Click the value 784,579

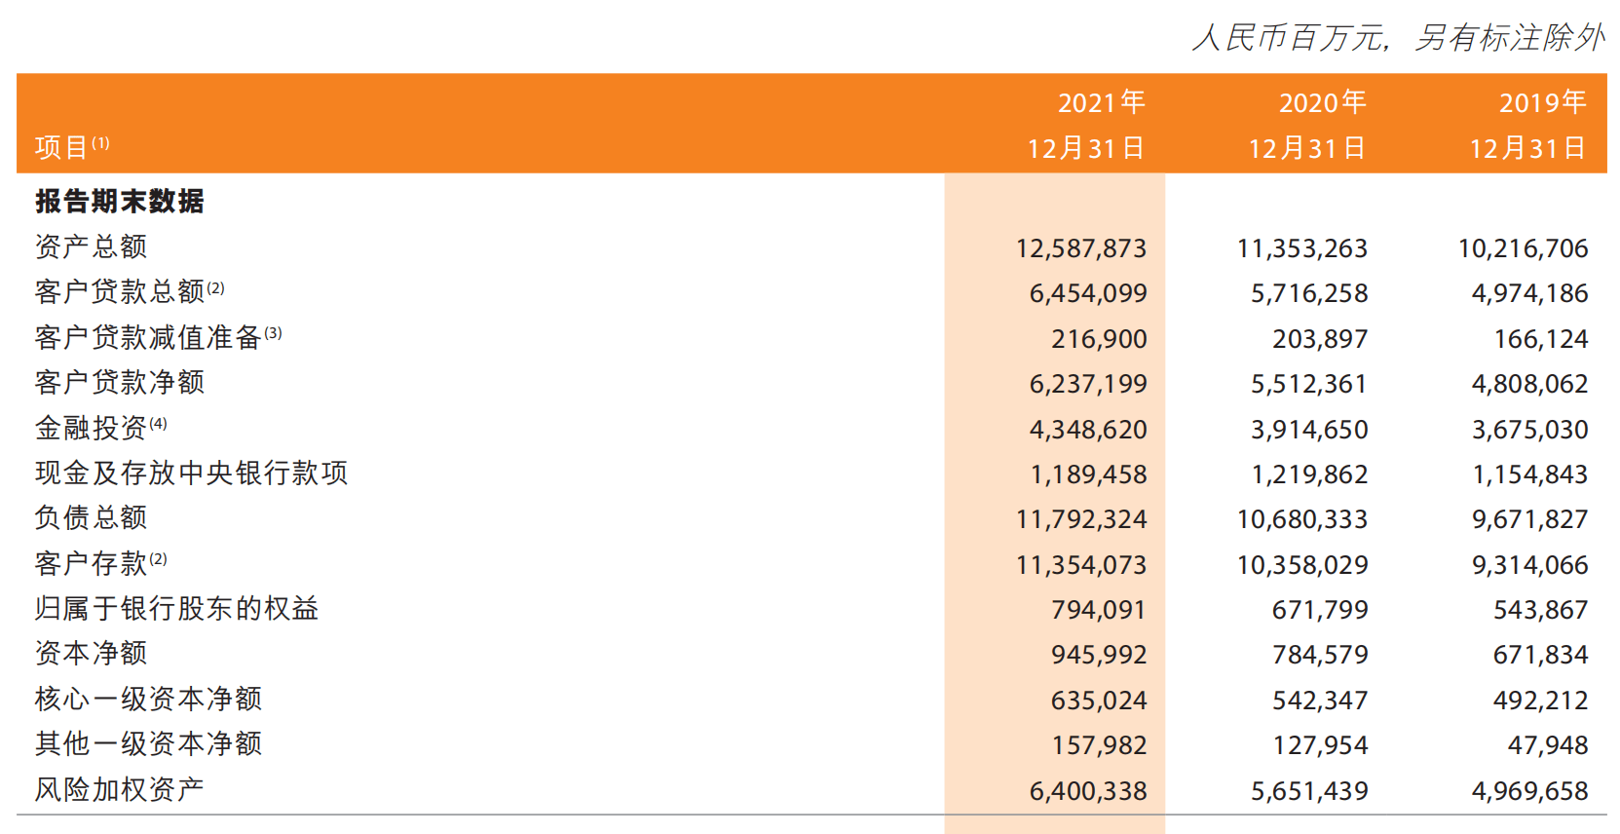tap(1320, 655)
